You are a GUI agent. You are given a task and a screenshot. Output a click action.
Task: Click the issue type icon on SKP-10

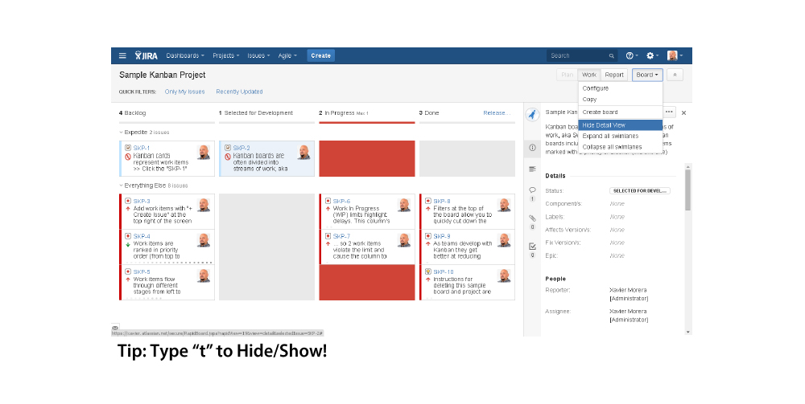tap(428, 272)
